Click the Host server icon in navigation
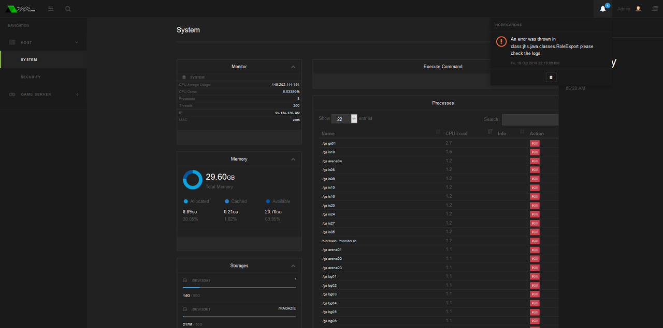 (12, 42)
